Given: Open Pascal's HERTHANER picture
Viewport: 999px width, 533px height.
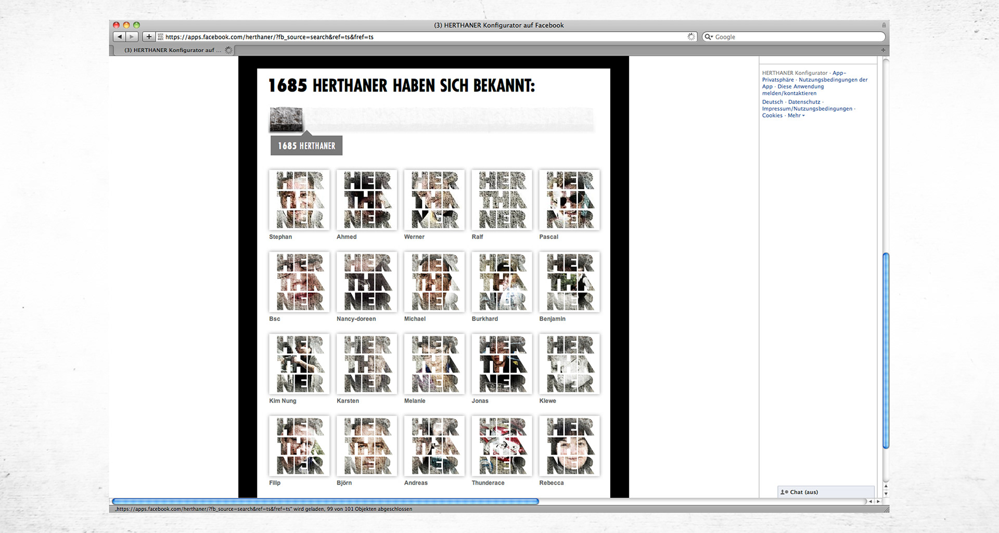Looking at the screenshot, I should [x=570, y=200].
